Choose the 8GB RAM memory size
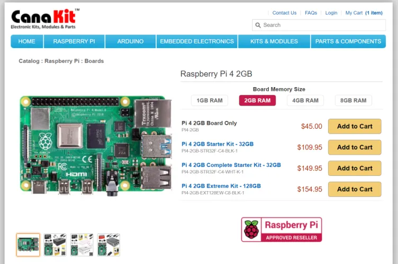The image size is (398, 264). click(353, 100)
